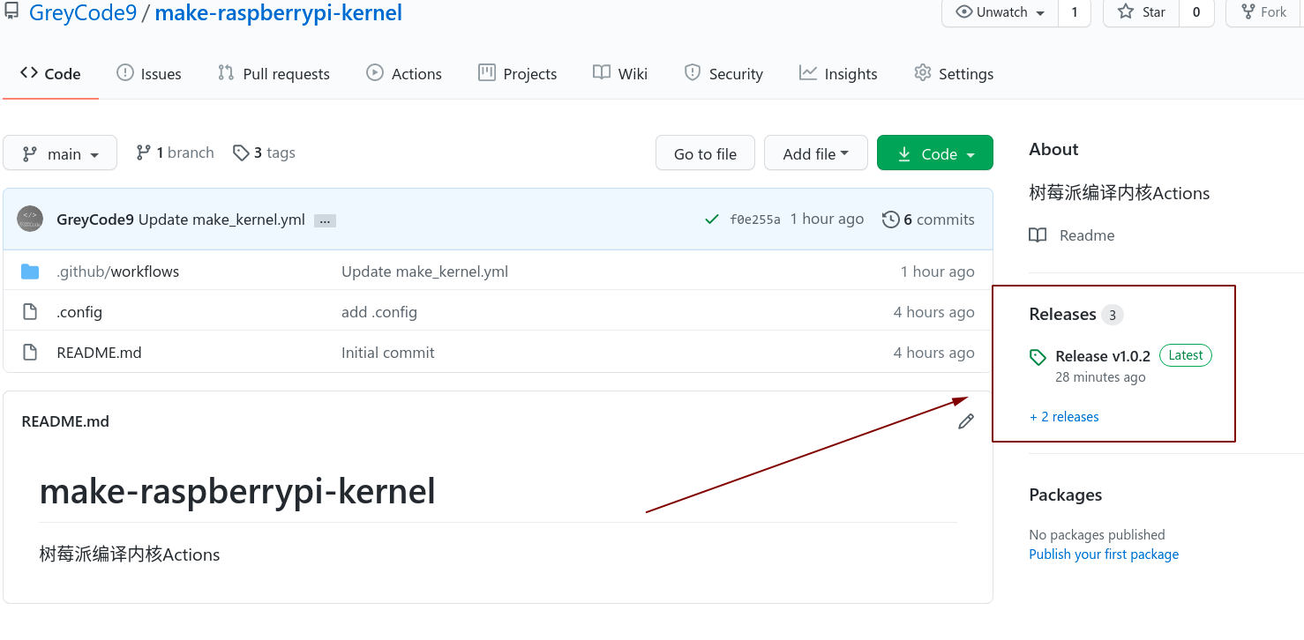Click Publish your first package link

[1104, 554]
